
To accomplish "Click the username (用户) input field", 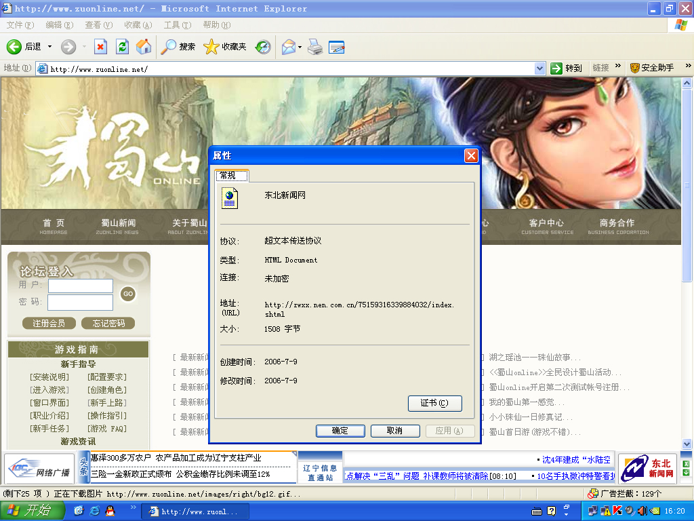I will pos(81,286).
